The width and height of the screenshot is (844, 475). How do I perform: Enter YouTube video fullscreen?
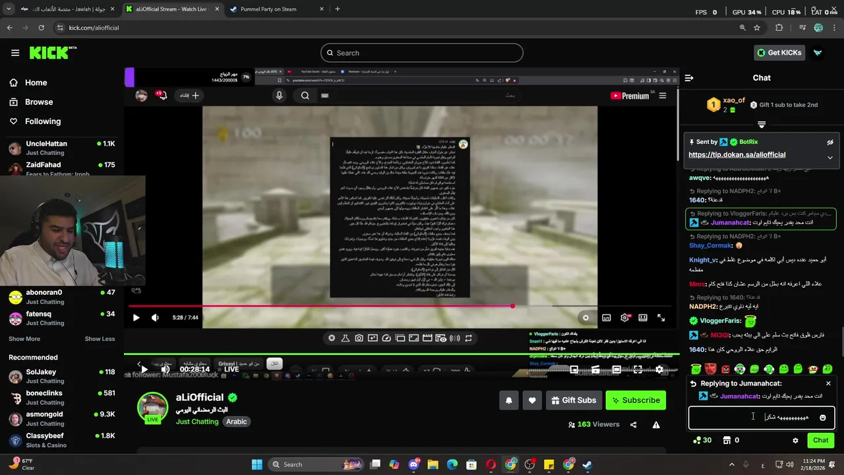661,318
